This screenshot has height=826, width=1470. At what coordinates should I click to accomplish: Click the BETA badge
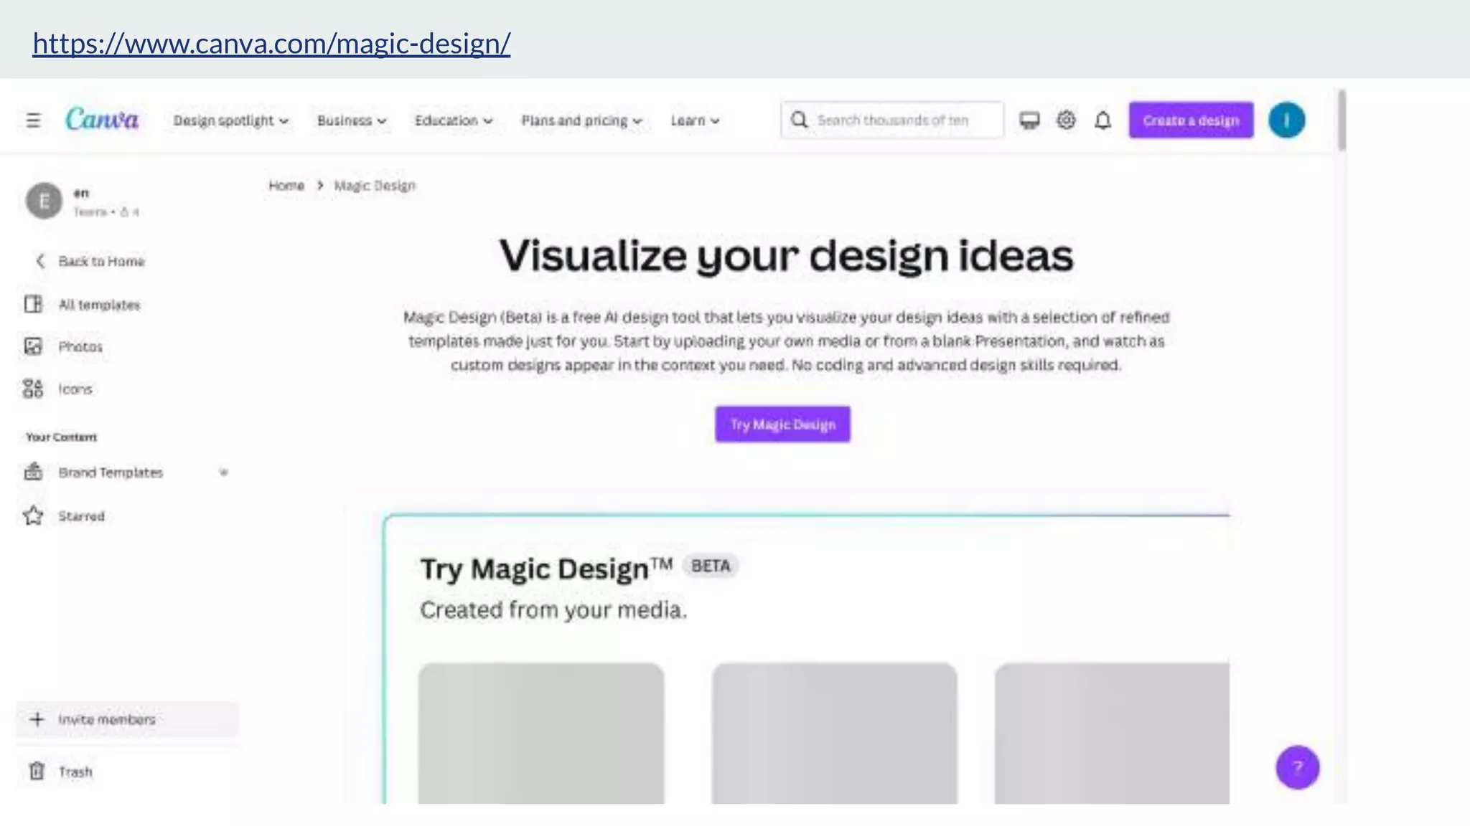click(x=711, y=566)
